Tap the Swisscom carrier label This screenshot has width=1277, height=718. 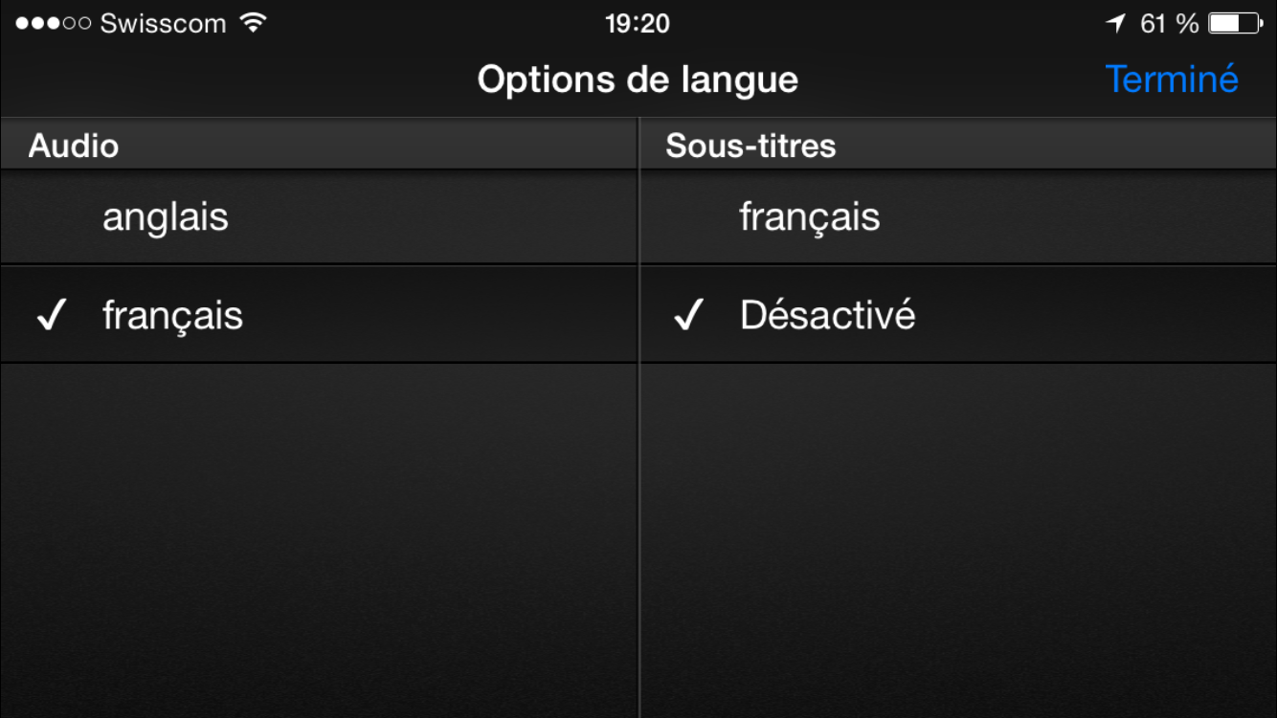pos(163,23)
